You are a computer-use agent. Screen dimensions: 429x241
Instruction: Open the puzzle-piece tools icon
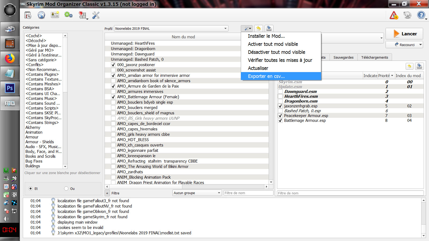tap(83, 15)
